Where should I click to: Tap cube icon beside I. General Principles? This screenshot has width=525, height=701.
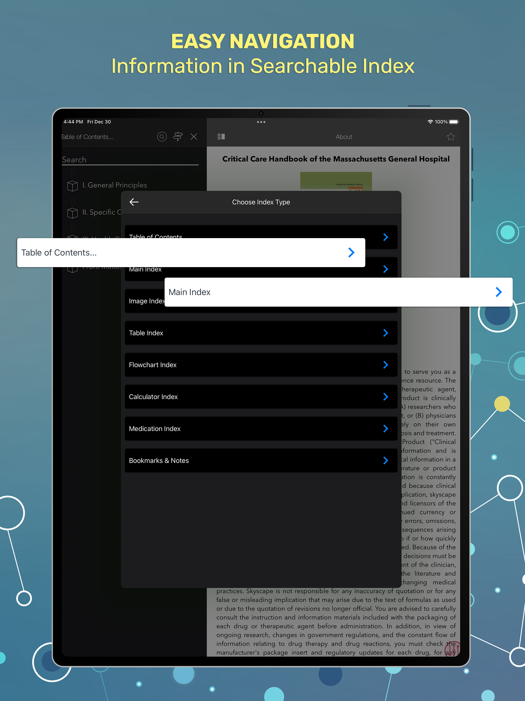(x=73, y=186)
